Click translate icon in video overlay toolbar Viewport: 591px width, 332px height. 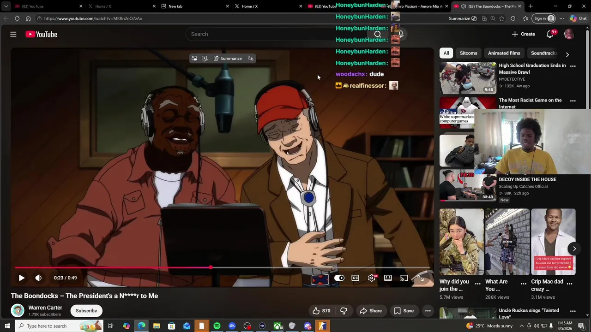point(250,59)
